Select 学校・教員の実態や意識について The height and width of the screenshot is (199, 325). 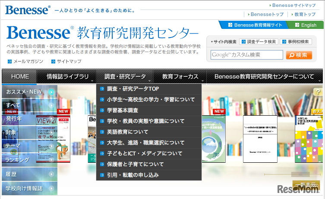tap(149, 121)
